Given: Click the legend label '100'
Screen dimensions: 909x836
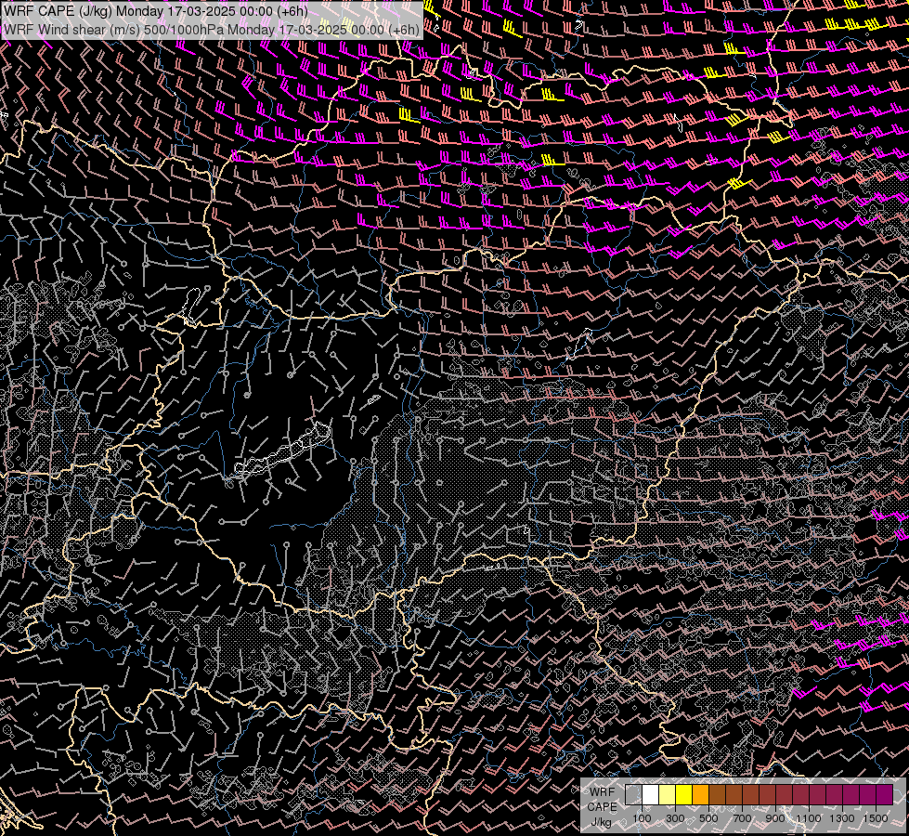Looking at the screenshot, I should pos(642,818).
